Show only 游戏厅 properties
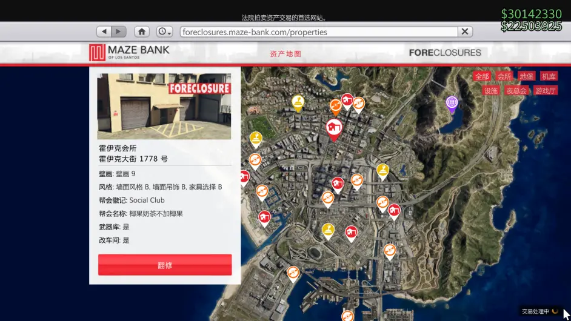Viewport: 571px width, 321px height. pos(546,91)
